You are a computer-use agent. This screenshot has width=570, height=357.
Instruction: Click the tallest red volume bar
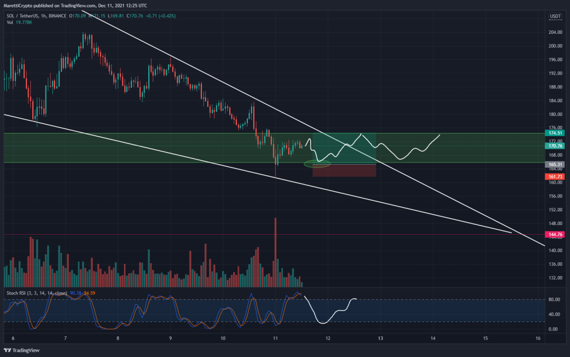[275, 252]
